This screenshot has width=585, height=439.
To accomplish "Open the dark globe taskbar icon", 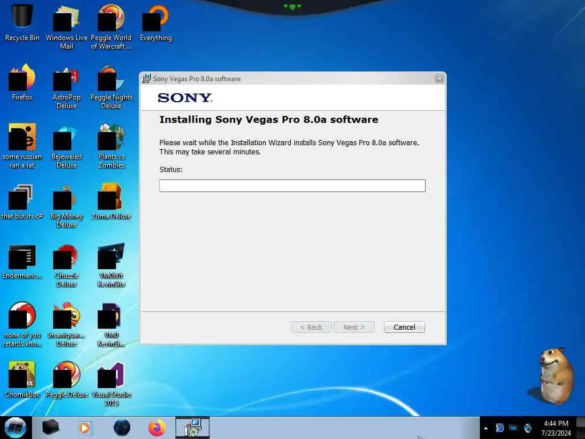I will 122,428.
